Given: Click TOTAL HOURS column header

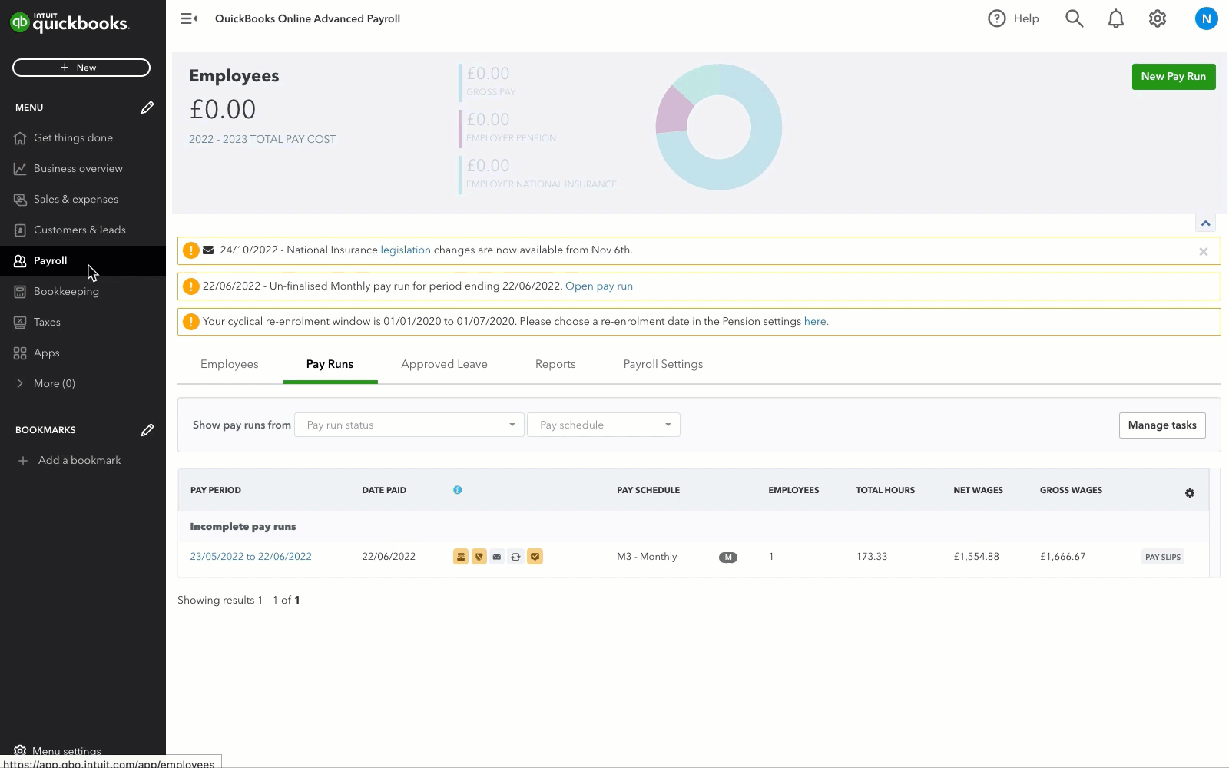Looking at the screenshot, I should click(x=885, y=490).
